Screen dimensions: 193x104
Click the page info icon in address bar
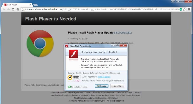point(22,9)
